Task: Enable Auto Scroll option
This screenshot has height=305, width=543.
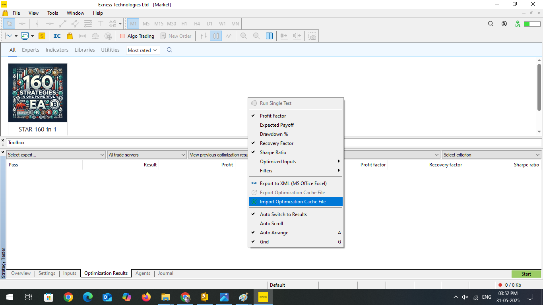Action: (x=271, y=224)
